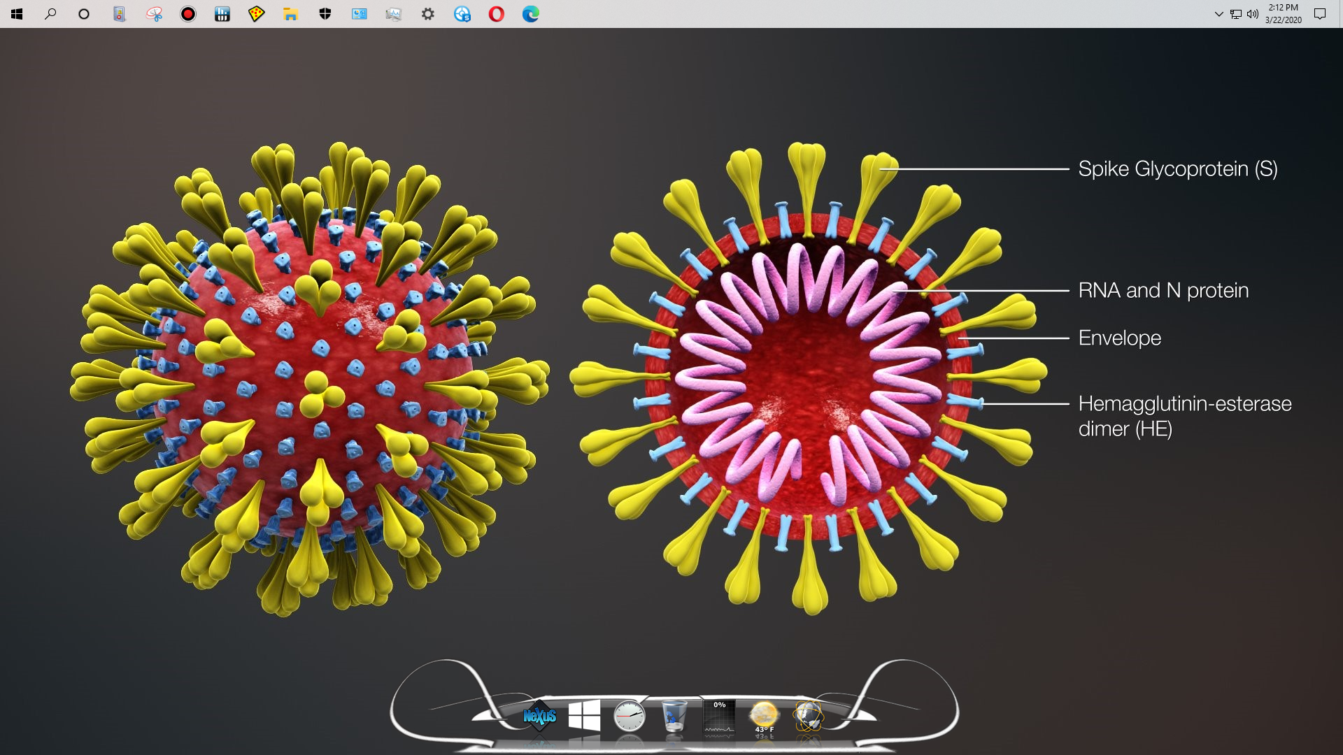Open the weather widget showing 43° F
The height and width of the screenshot is (755, 1343).
tap(763, 717)
